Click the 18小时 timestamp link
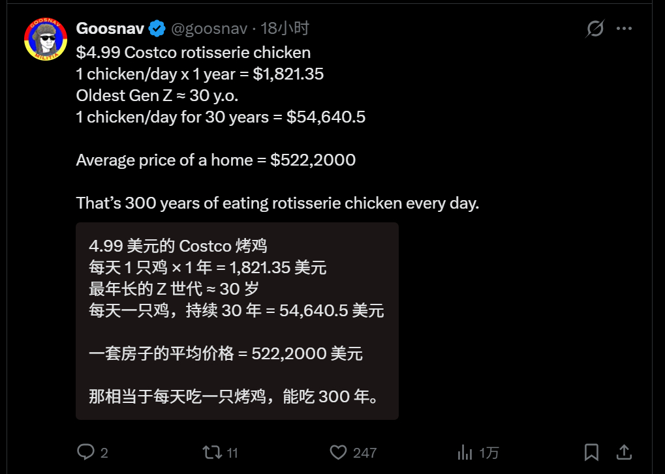Image resolution: width=665 pixels, height=474 pixels. click(x=285, y=29)
